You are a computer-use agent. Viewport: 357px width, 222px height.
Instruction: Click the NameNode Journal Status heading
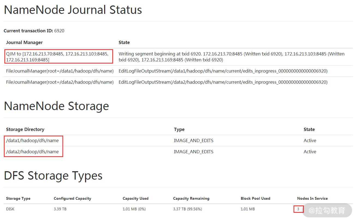pos(73,10)
